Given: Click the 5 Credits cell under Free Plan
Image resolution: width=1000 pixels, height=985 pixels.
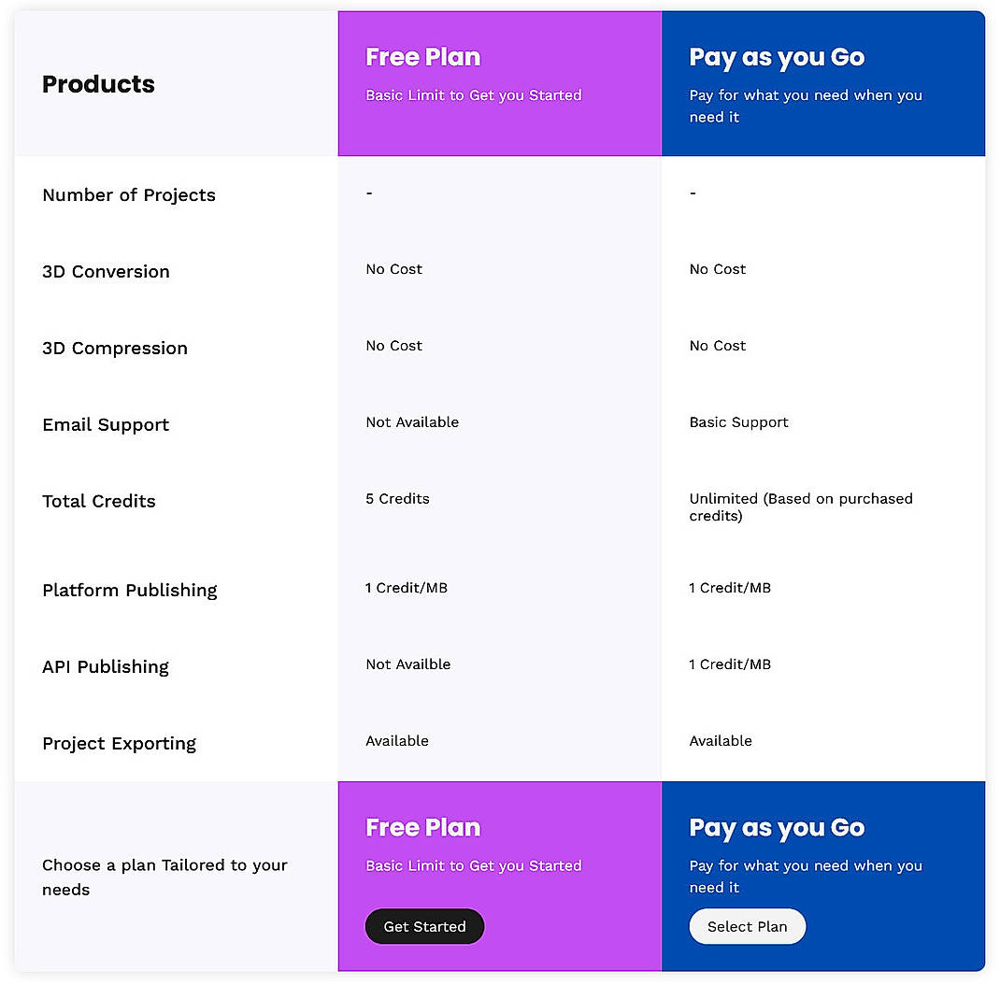Looking at the screenshot, I should click(397, 499).
